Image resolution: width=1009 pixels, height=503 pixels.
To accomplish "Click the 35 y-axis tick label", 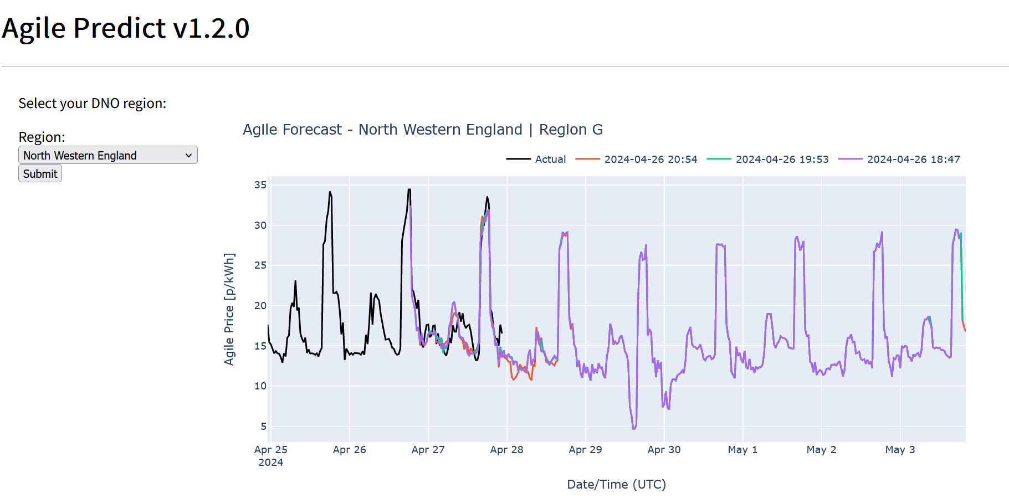I will tap(260, 185).
